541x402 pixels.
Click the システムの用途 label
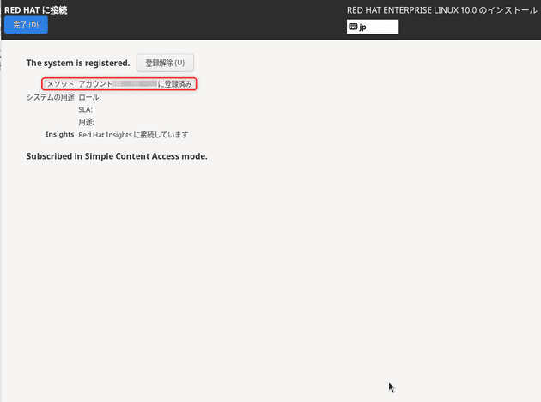coord(51,97)
